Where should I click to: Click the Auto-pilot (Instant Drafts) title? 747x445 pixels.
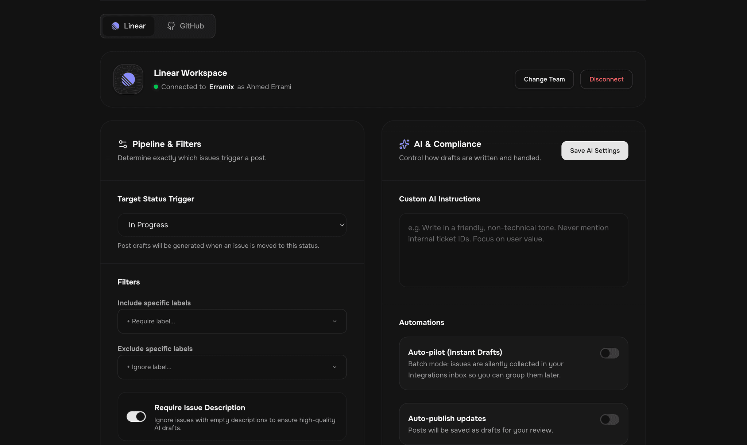click(455, 353)
